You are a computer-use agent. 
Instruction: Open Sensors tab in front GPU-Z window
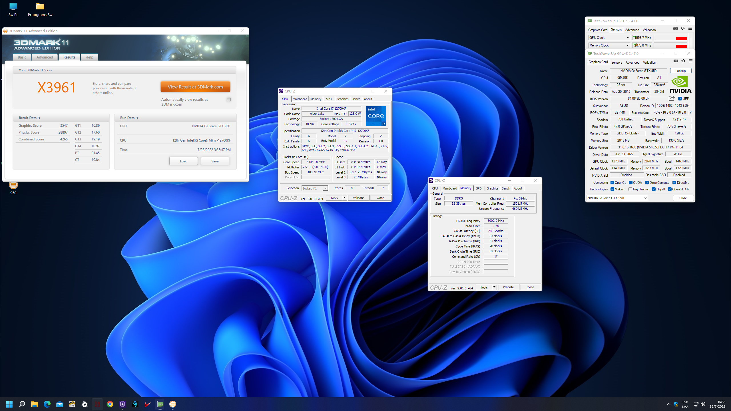coord(616,63)
